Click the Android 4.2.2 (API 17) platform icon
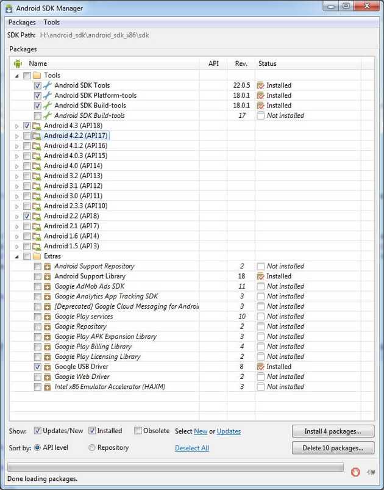Screen dimensions: 384x490 37,135
